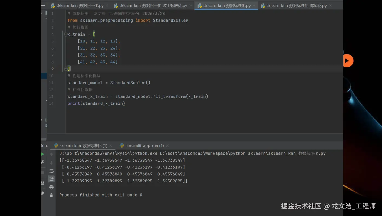Screen dimensions: 382x216
Task: Switch to the sklearn_knn_数据归一化.py tab
Action: tap(80, 5)
